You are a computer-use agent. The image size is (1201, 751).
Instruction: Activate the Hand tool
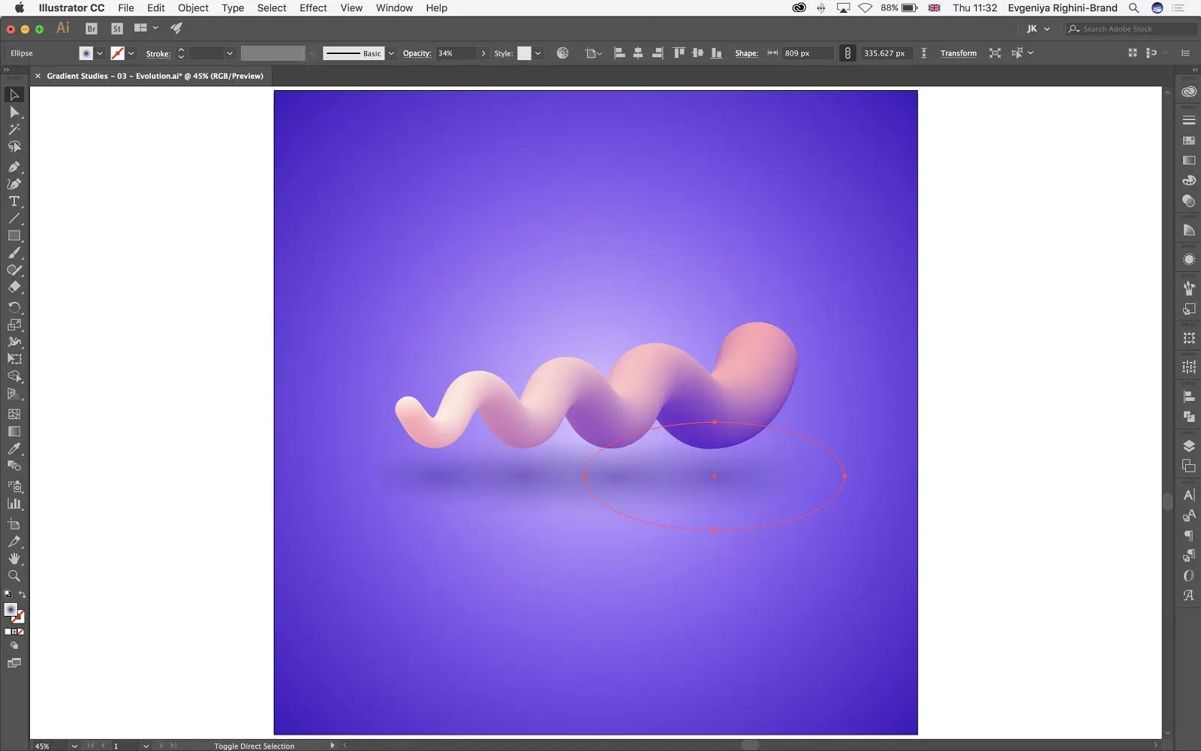click(x=14, y=559)
